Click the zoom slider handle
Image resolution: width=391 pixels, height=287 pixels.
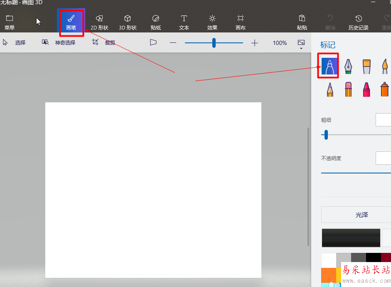[214, 43]
